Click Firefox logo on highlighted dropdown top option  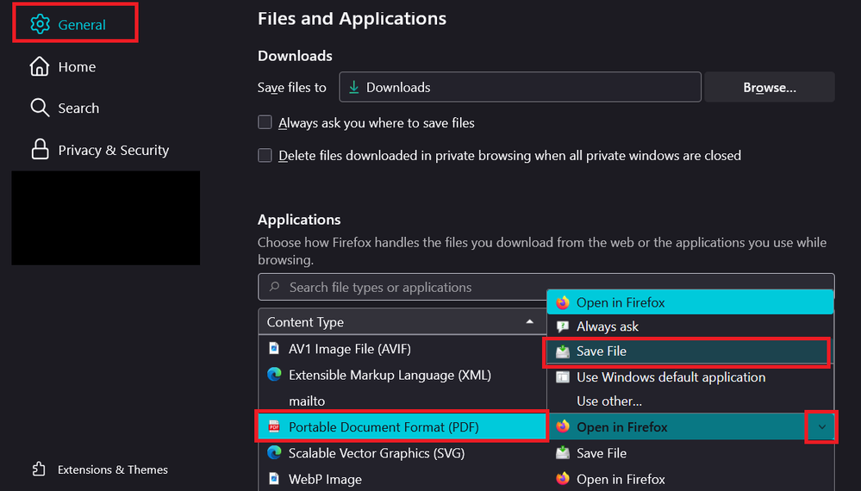click(x=562, y=302)
